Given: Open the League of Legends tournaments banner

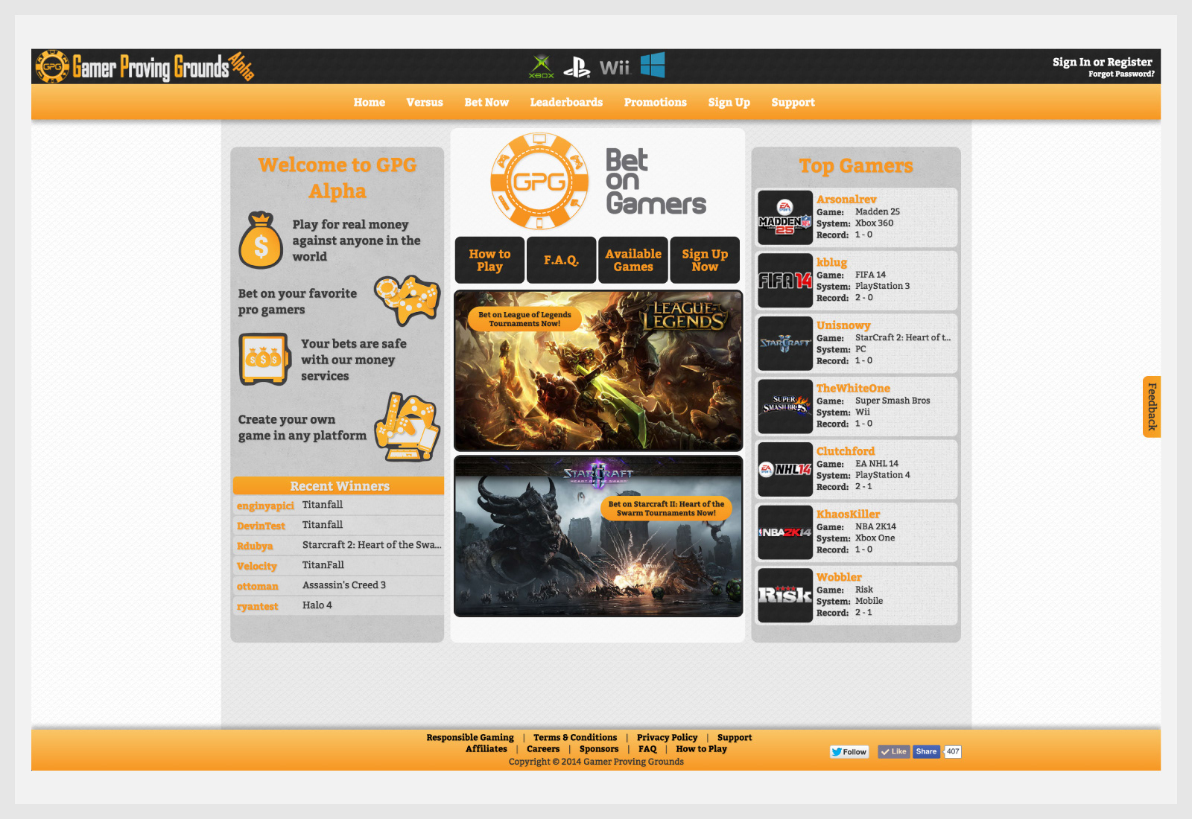Looking at the screenshot, I should (598, 371).
